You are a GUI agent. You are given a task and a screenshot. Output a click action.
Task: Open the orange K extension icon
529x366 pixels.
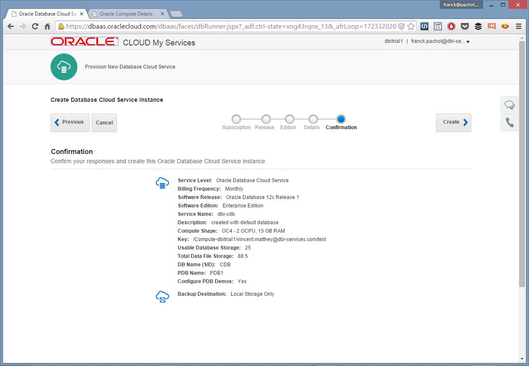click(492, 26)
